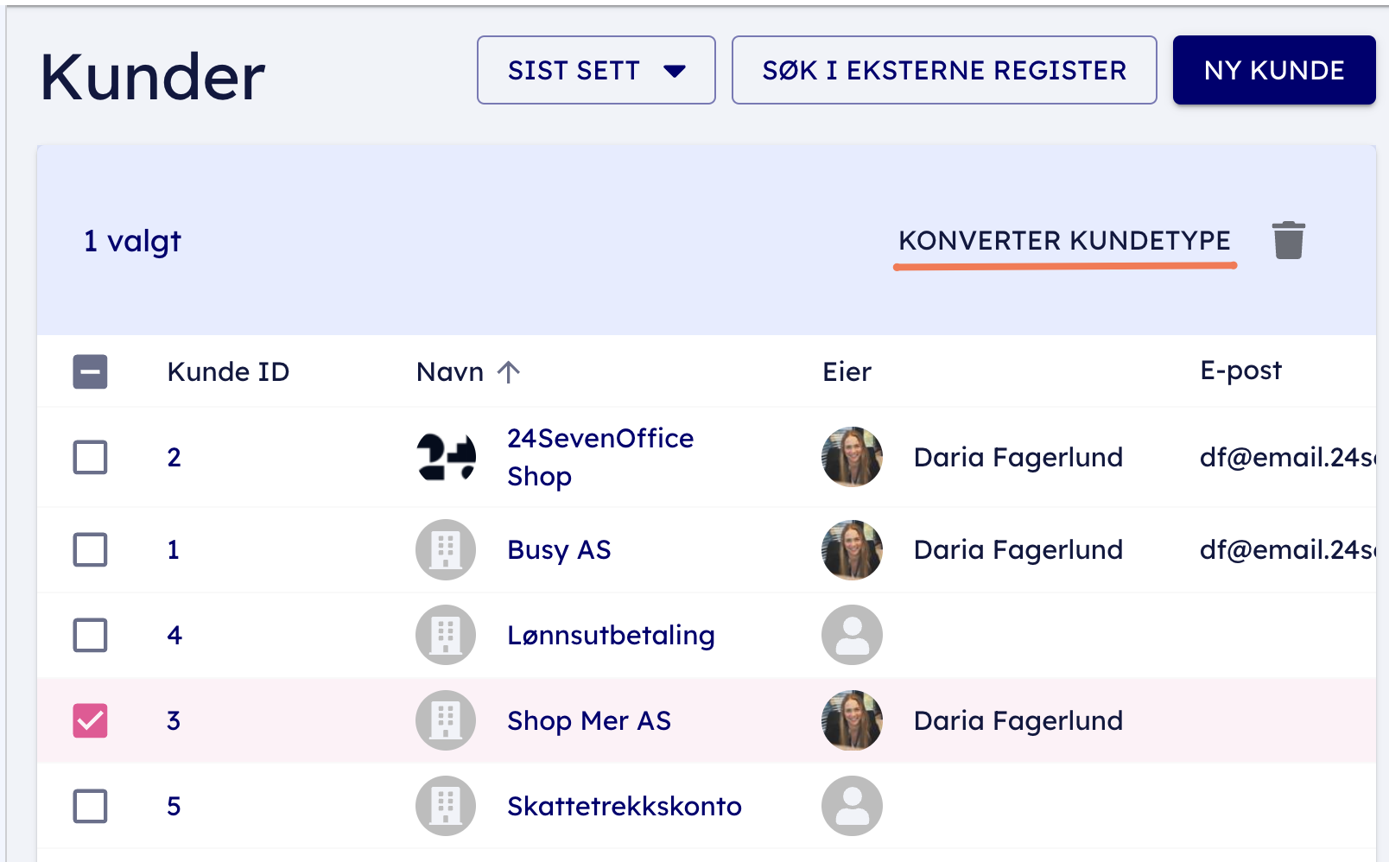Click the 24SevenOffice Shop logo icon
The image size is (1389, 862).
click(446, 457)
